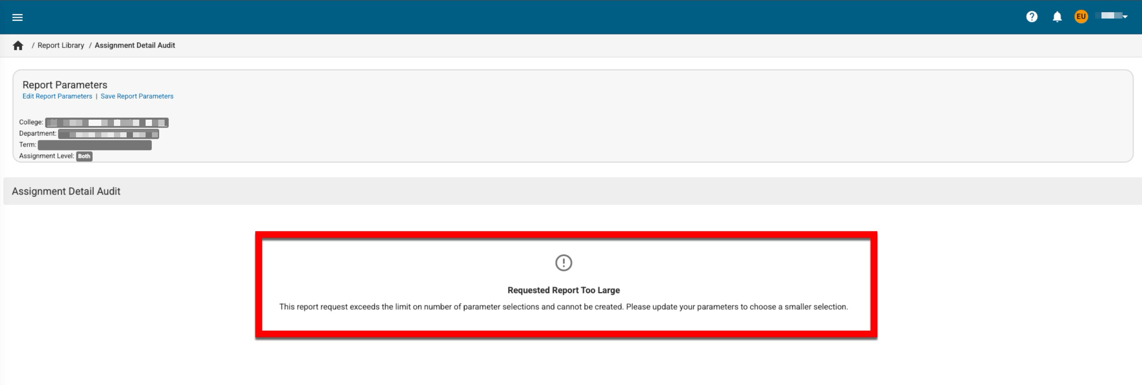Select the Term parameter value tag

coord(95,145)
